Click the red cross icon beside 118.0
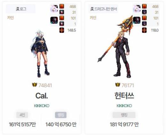This screenshot has width=166, height=135. coord(144,30)
